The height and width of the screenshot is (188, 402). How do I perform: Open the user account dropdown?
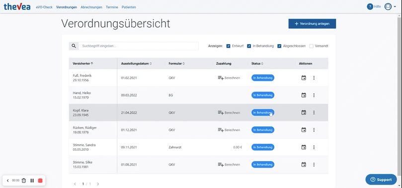coord(390,6)
